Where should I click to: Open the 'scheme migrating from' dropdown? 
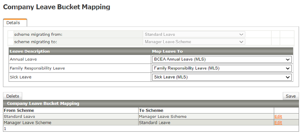point(194,34)
